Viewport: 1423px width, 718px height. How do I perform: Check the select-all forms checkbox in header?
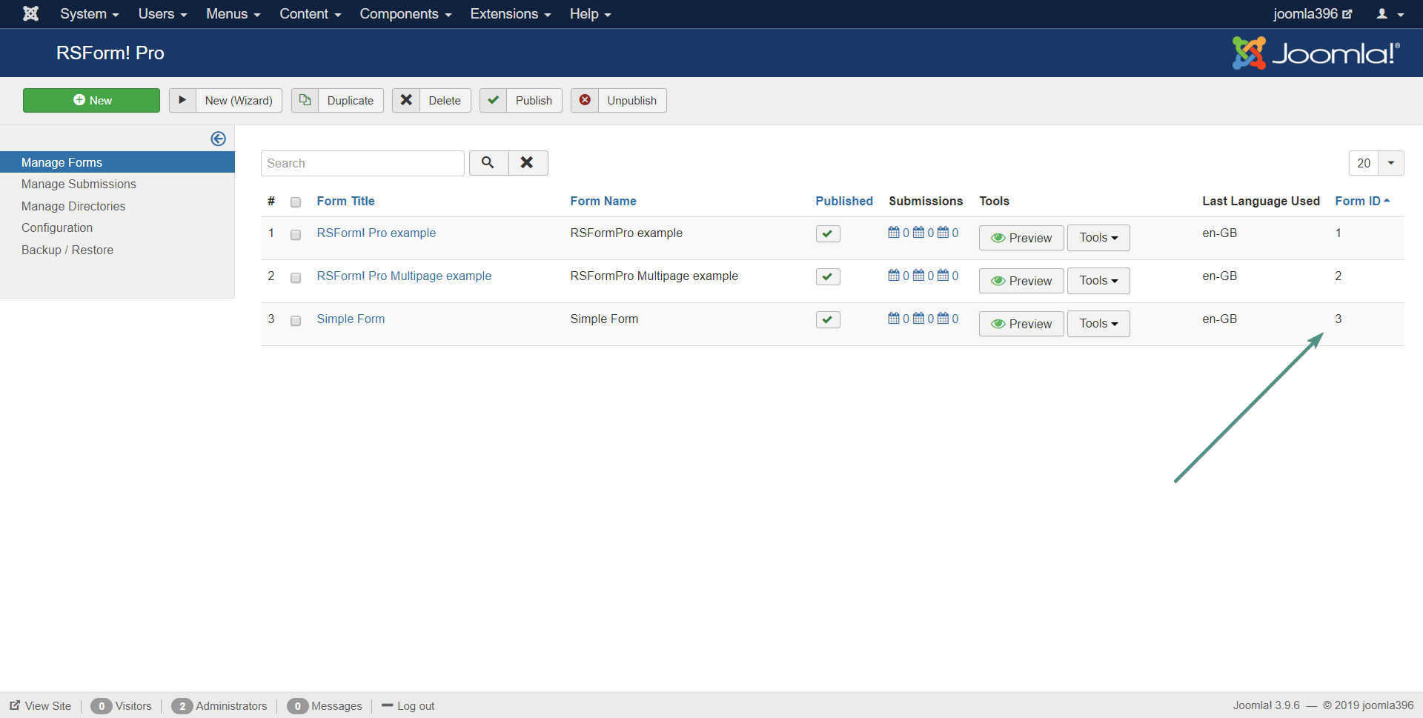[296, 202]
